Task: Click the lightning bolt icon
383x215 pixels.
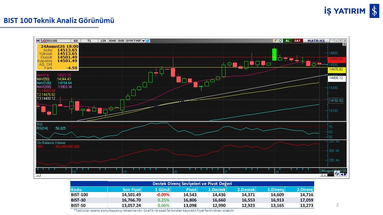Action: (275, 41)
